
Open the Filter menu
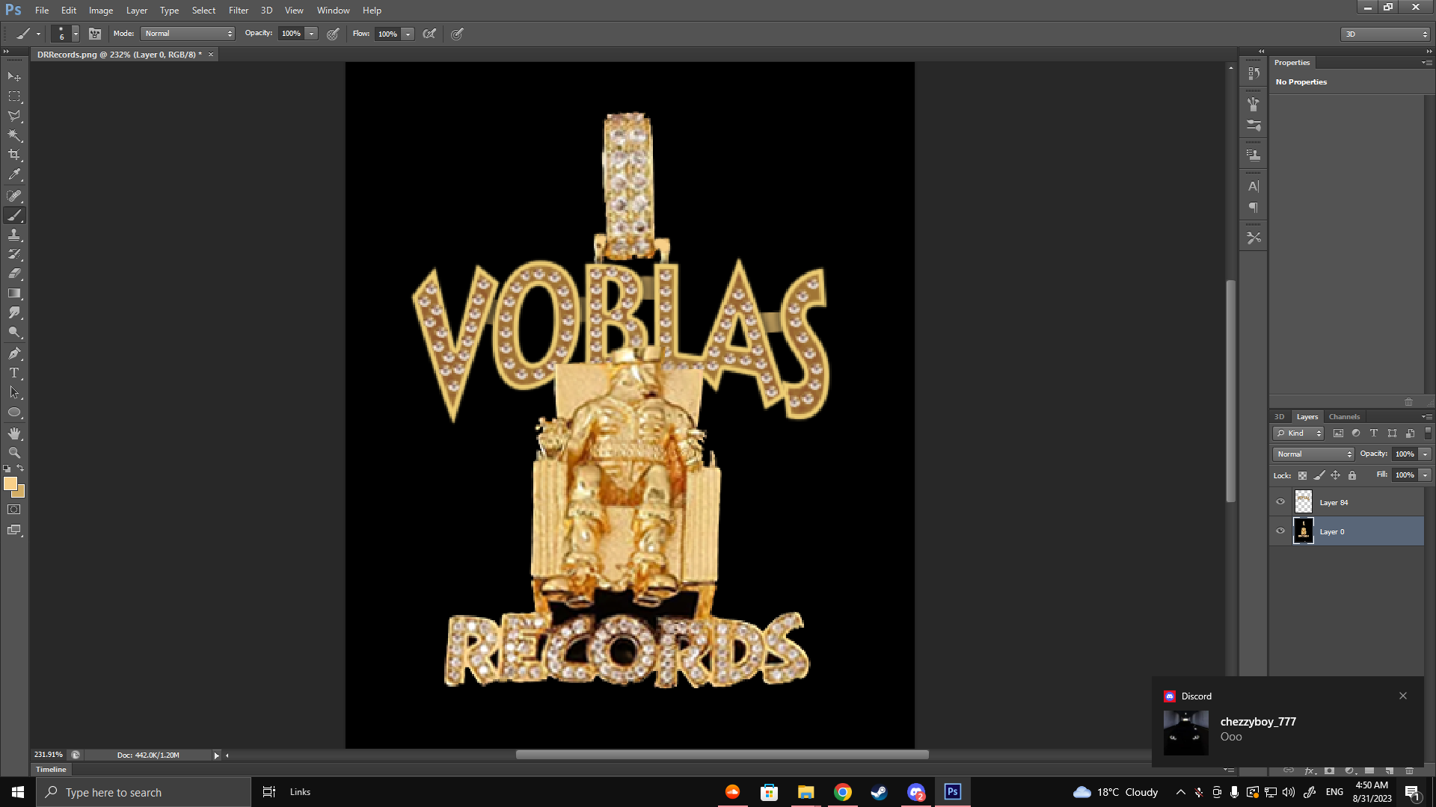(x=238, y=10)
